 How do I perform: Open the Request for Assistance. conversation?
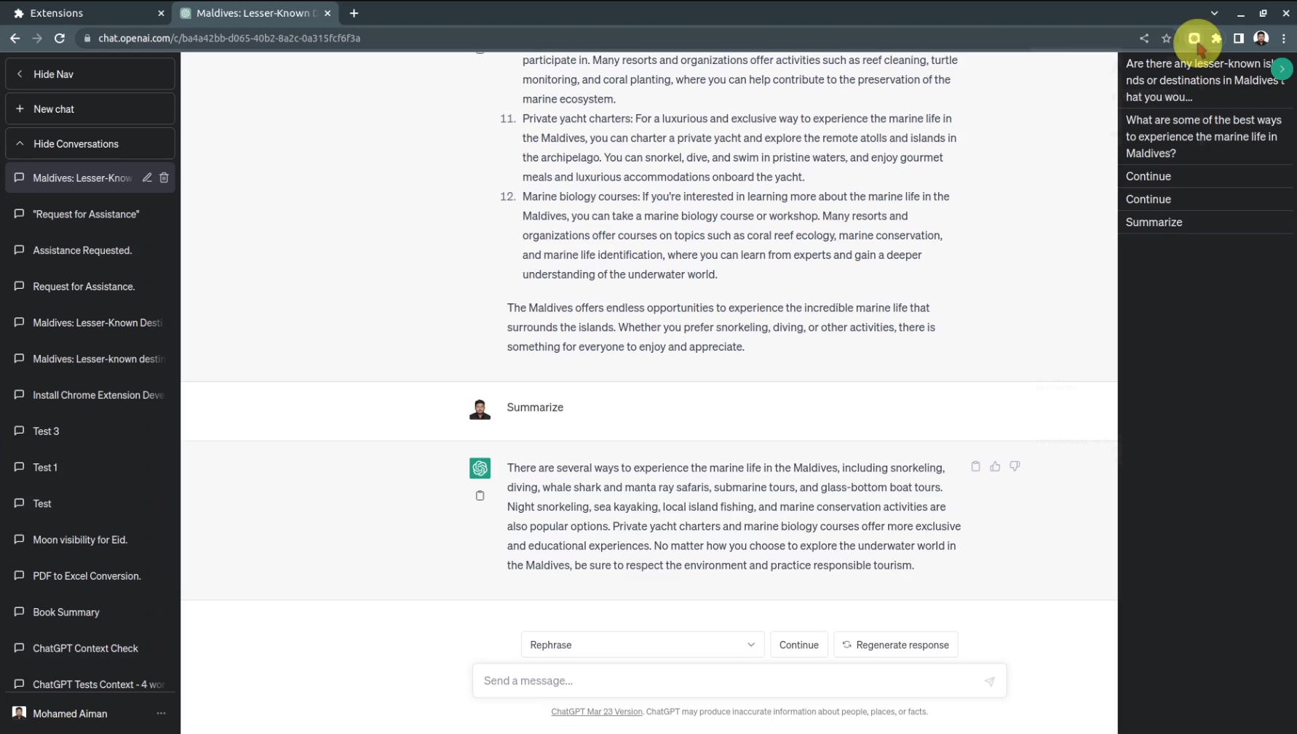90,287
